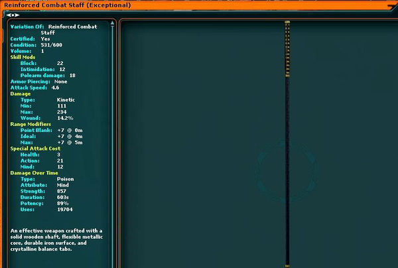The image size is (398, 268).
Task: Click the scroll-up arrow of the attributes panel
Action: 113,22
